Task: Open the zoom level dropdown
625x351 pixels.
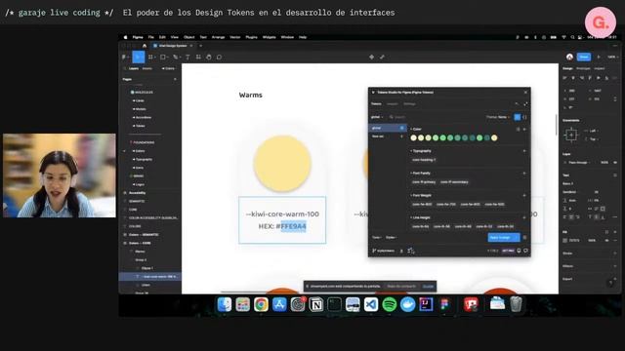Action: click(x=613, y=57)
